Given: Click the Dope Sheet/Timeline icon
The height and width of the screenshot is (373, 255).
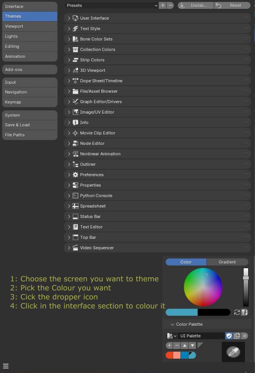Looking at the screenshot, I should pyautogui.click(x=75, y=81).
